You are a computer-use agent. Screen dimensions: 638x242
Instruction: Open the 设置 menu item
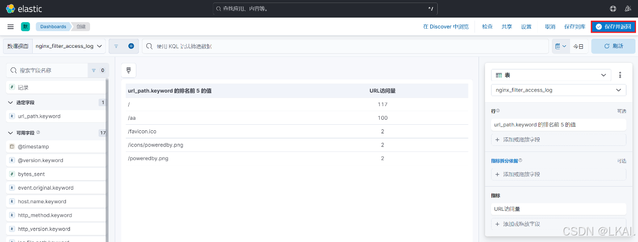click(526, 27)
